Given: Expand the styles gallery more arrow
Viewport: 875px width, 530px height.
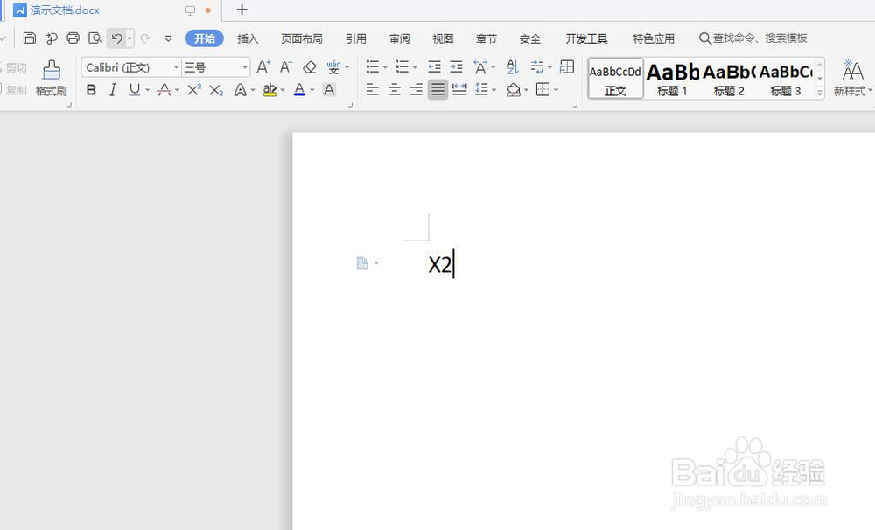Looking at the screenshot, I should [819, 93].
